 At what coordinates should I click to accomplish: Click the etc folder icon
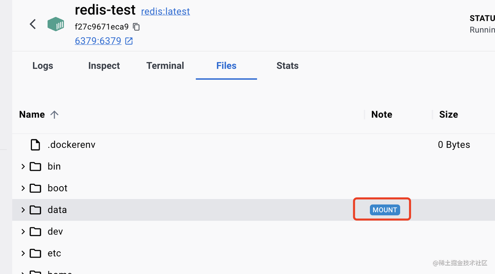(x=35, y=253)
